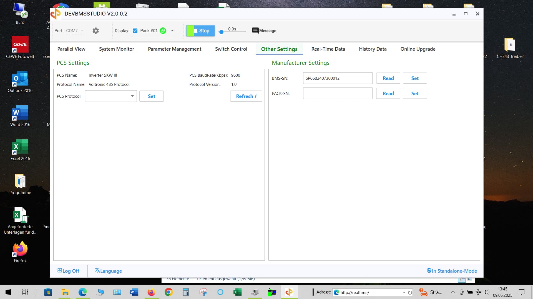Click the taskbar address refresh icon
Image resolution: width=533 pixels, height=299 pixels.
tap(410, 292)
